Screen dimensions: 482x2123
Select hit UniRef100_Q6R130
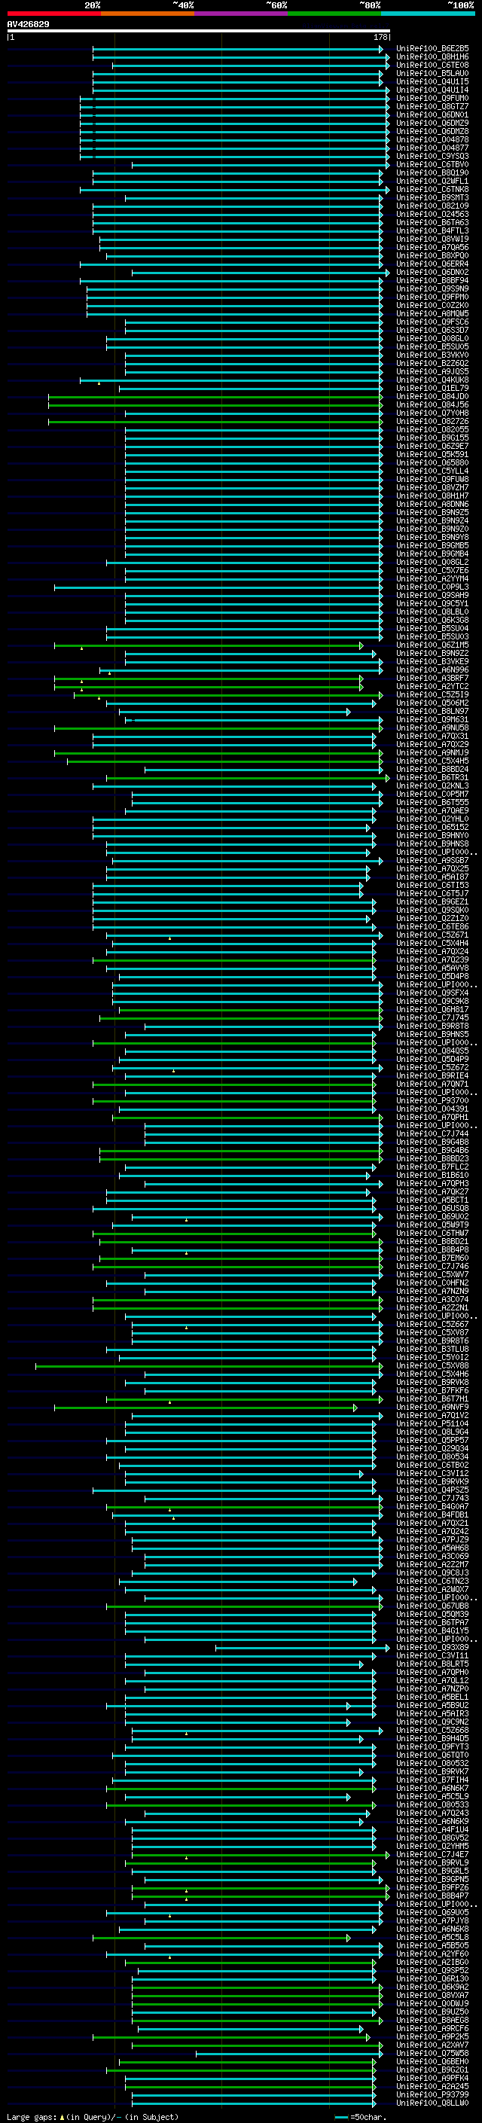[x=432, y=1978]
